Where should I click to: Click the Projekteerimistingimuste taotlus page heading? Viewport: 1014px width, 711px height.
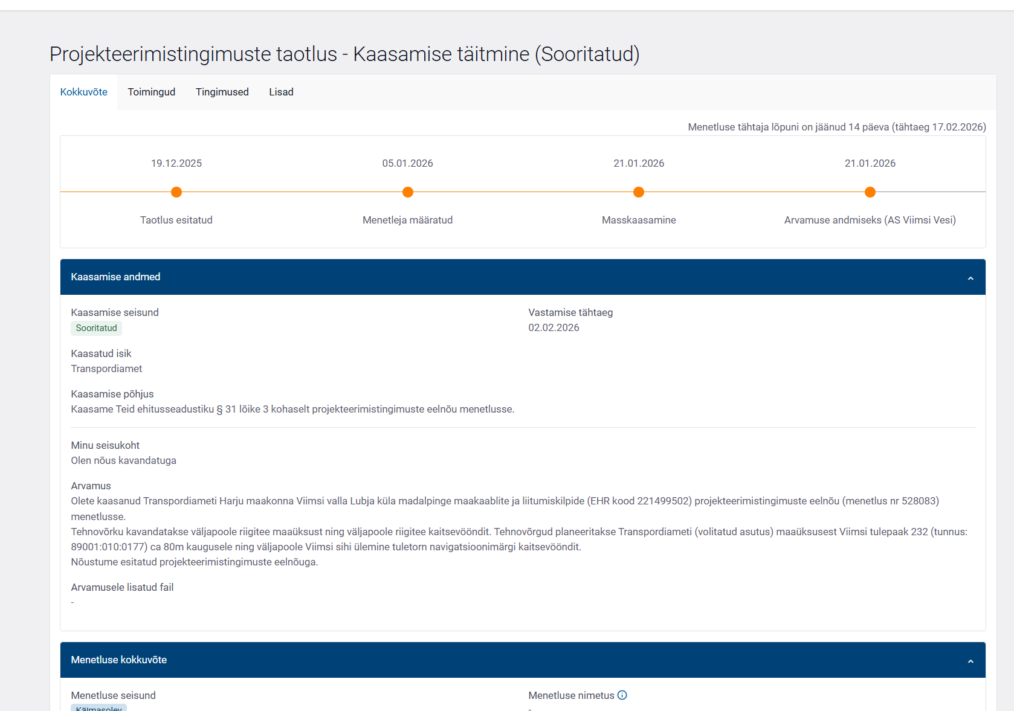point(344,54)
